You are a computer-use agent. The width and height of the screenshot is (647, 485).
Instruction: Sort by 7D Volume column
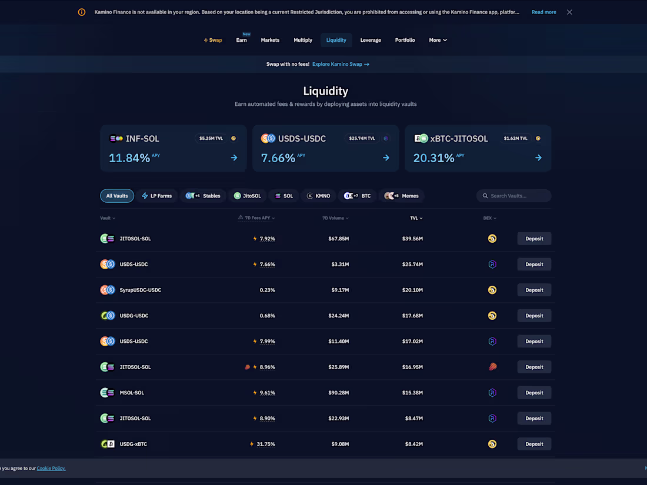click(x=335, y=218)
